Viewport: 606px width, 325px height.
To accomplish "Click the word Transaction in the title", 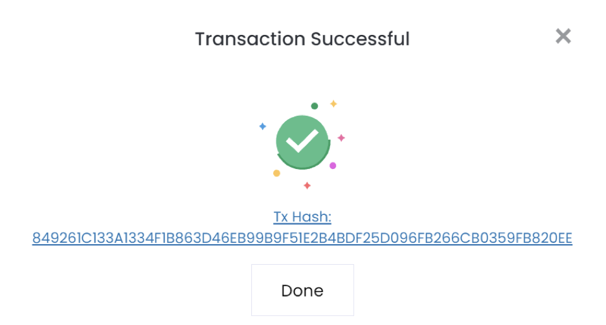I will point(250,39).
